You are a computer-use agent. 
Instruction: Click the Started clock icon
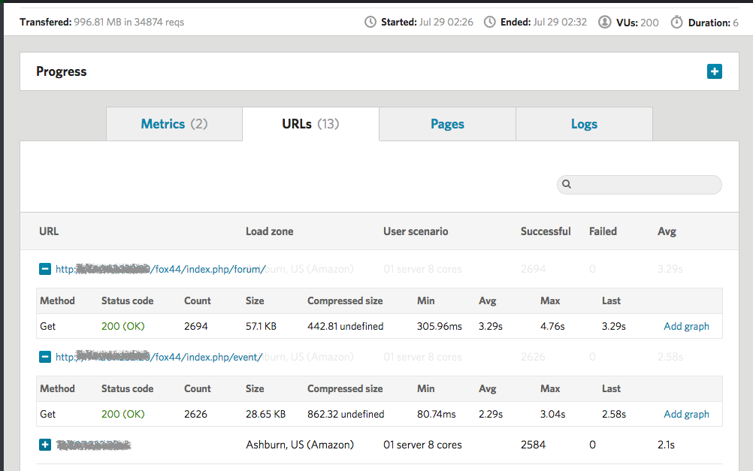(370, 23)
